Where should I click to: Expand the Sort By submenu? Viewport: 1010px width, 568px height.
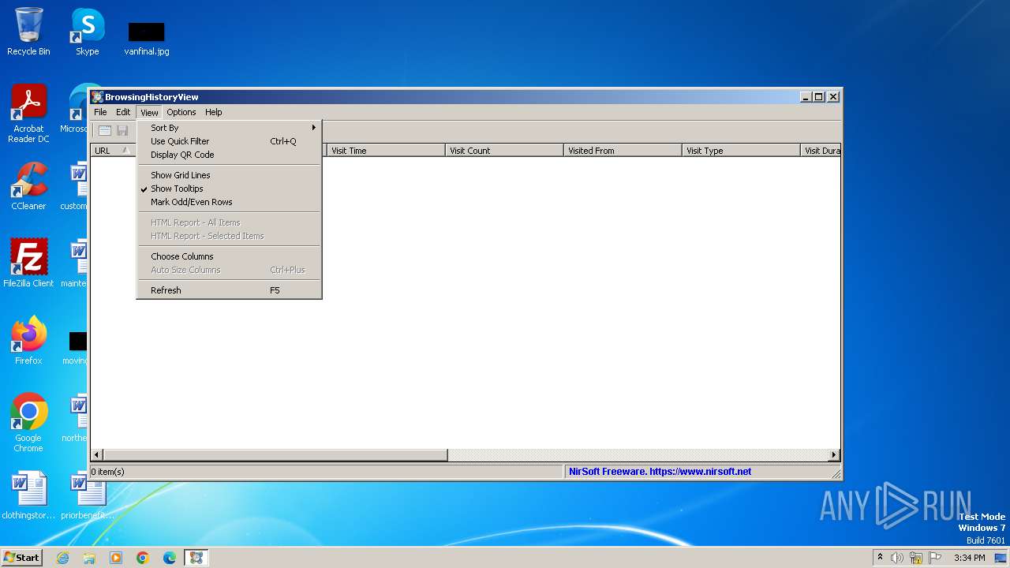pyautogui.click(x=230, y=128)
